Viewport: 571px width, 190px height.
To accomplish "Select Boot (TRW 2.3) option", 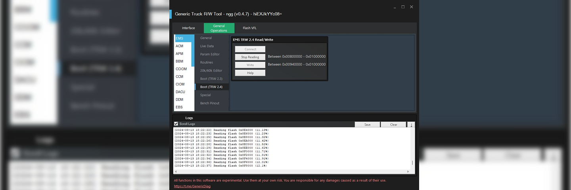I will tap(211, 79).
